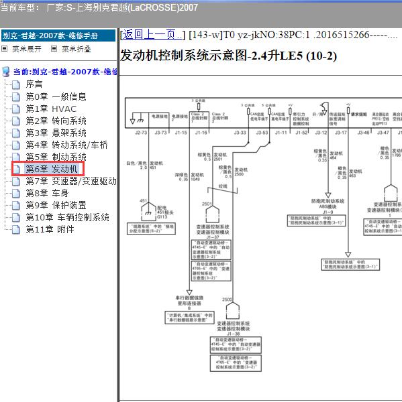This screenshot has height=402, width=402.
Task: Click the page icon beside 第3章
Action: click(x=16, y=133)
